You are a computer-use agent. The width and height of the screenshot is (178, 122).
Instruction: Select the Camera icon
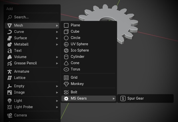10,115
